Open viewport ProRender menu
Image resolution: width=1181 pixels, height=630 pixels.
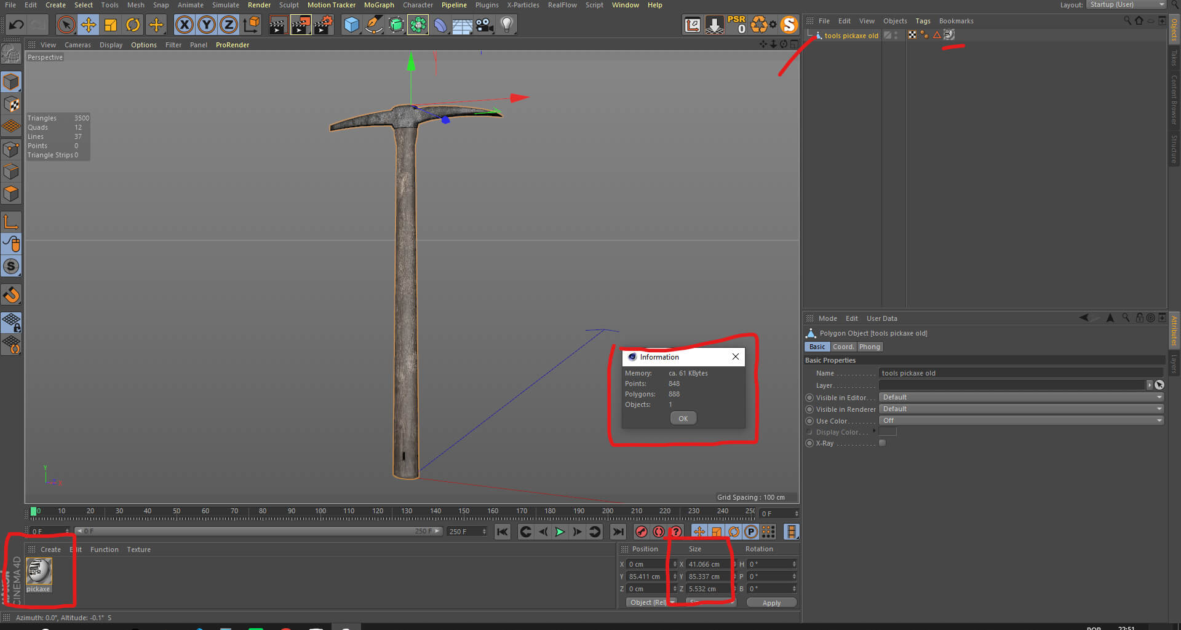pos(233,45)
